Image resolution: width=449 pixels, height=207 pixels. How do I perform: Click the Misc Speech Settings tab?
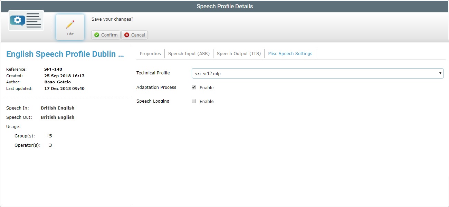[x=290, y=53]
